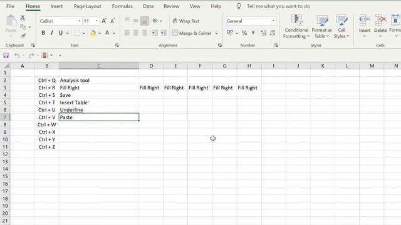Open Font settings dialog launcher
401x225 pixels.
pos(117,45)
